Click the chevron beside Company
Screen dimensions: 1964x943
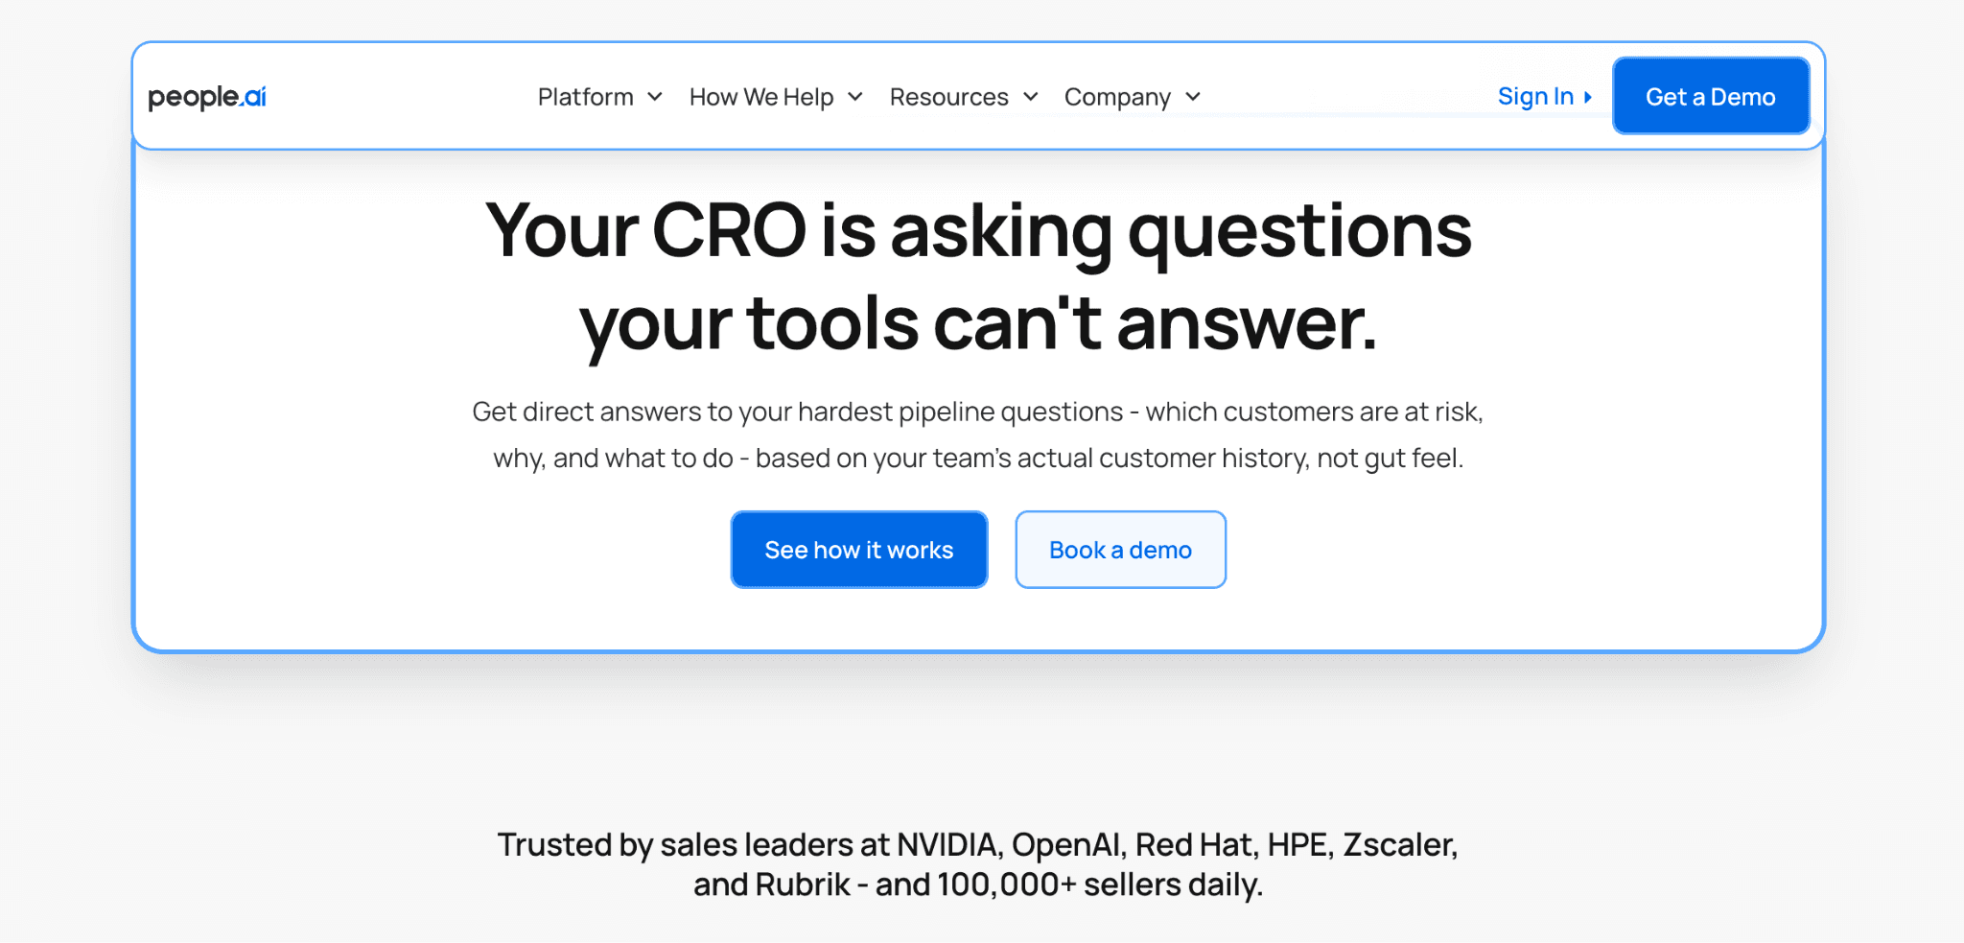click(1192, 98)
